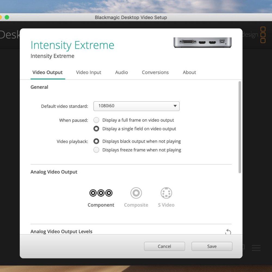This screenshot has height=272, width=272.
Task: Click the Blackmagic Desktop Video Setup title bar
Action: point(131,17)
